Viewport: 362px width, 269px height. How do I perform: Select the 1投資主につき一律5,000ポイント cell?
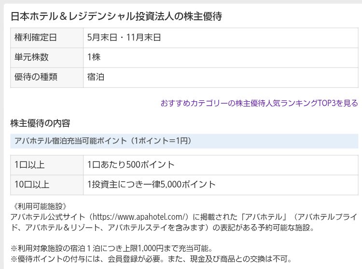click(152, 185)
